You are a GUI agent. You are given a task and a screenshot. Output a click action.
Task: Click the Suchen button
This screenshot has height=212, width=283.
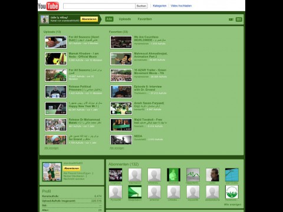141,6
